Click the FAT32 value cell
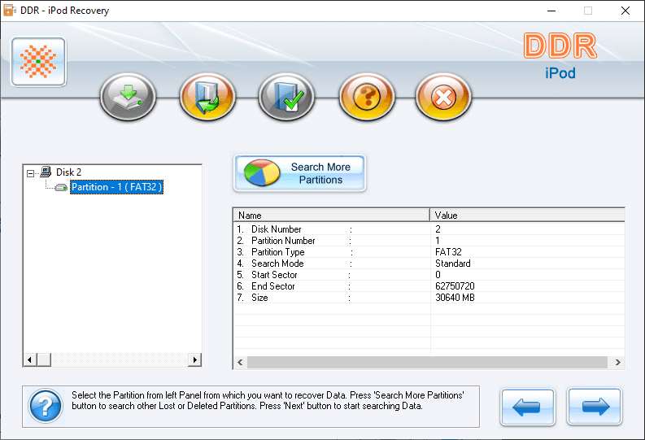This screenshot has height=440, width=645. pos(448,251)
